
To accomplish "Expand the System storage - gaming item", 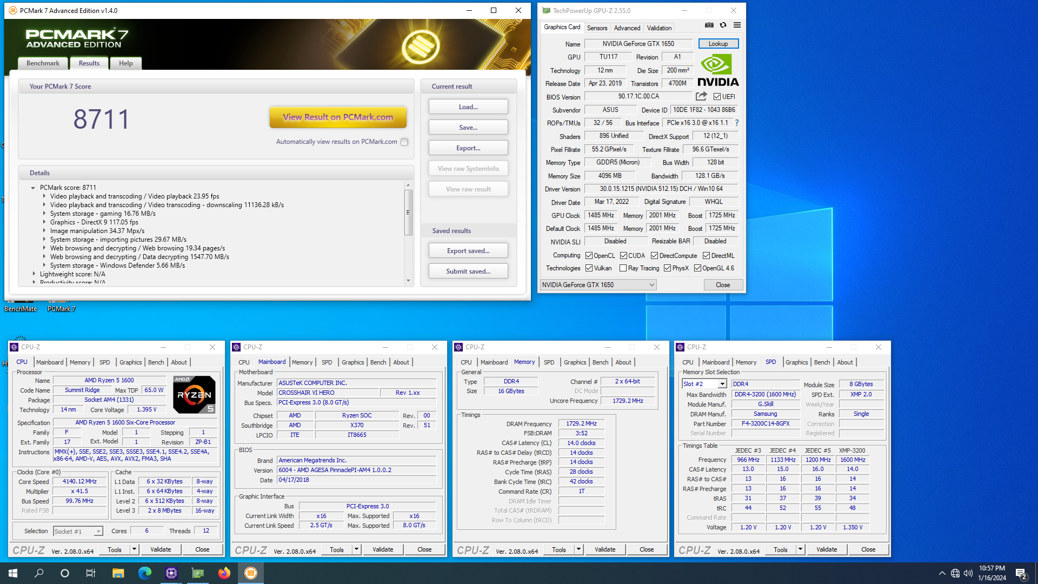I will click(x=44, y=214).
